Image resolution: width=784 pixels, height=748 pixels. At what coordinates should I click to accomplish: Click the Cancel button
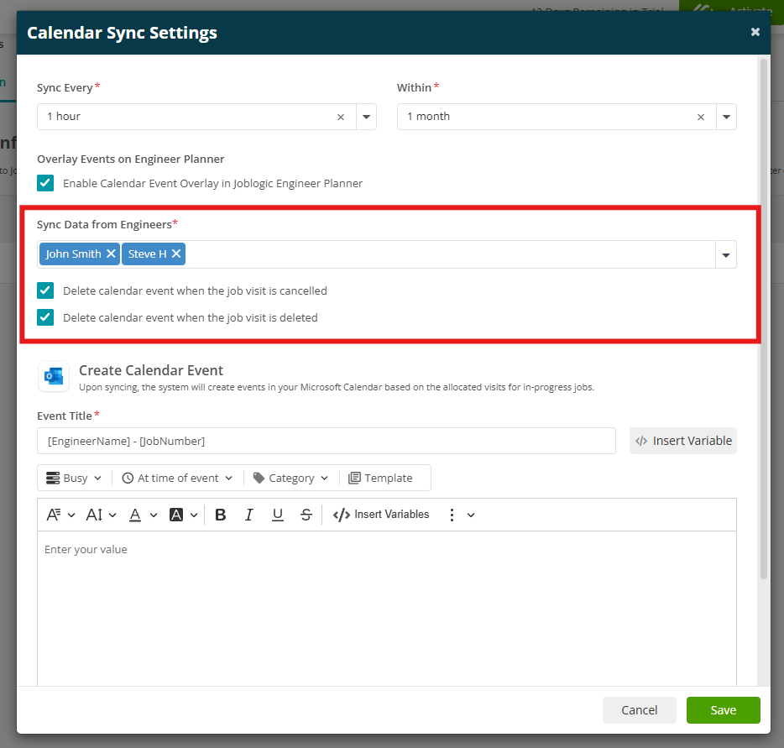639,710
